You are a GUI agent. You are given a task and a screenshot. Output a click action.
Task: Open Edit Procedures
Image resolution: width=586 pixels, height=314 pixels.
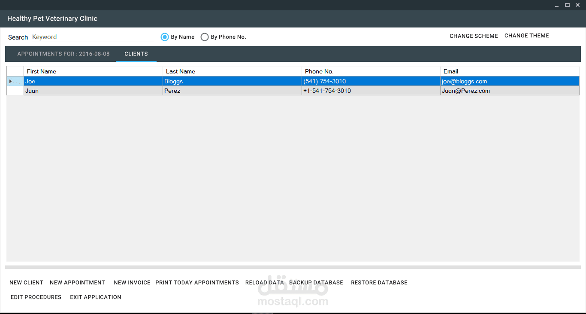36,297
